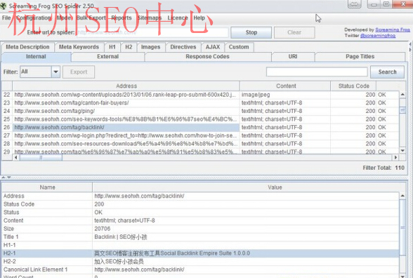413x278 pixels.
Task: Select the Canonical Link Element 1 row
Action: coord(201,270)
